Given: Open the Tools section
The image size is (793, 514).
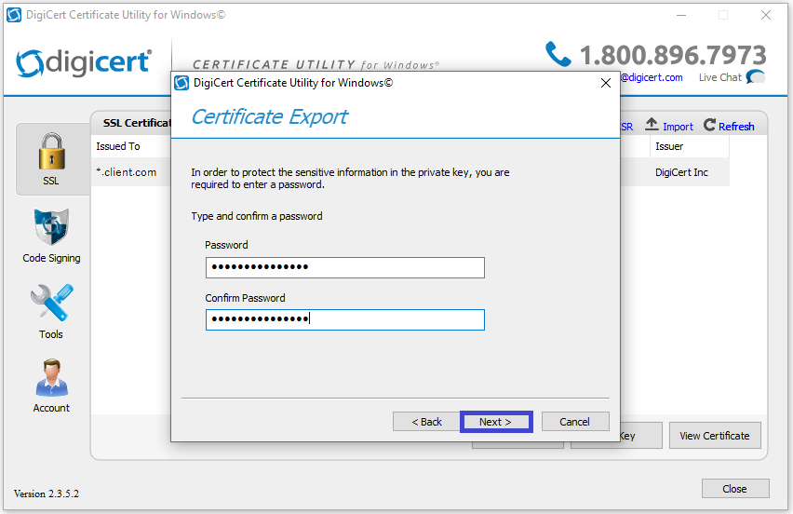Looking at the screenshot, I should click(x=51, y=312).
